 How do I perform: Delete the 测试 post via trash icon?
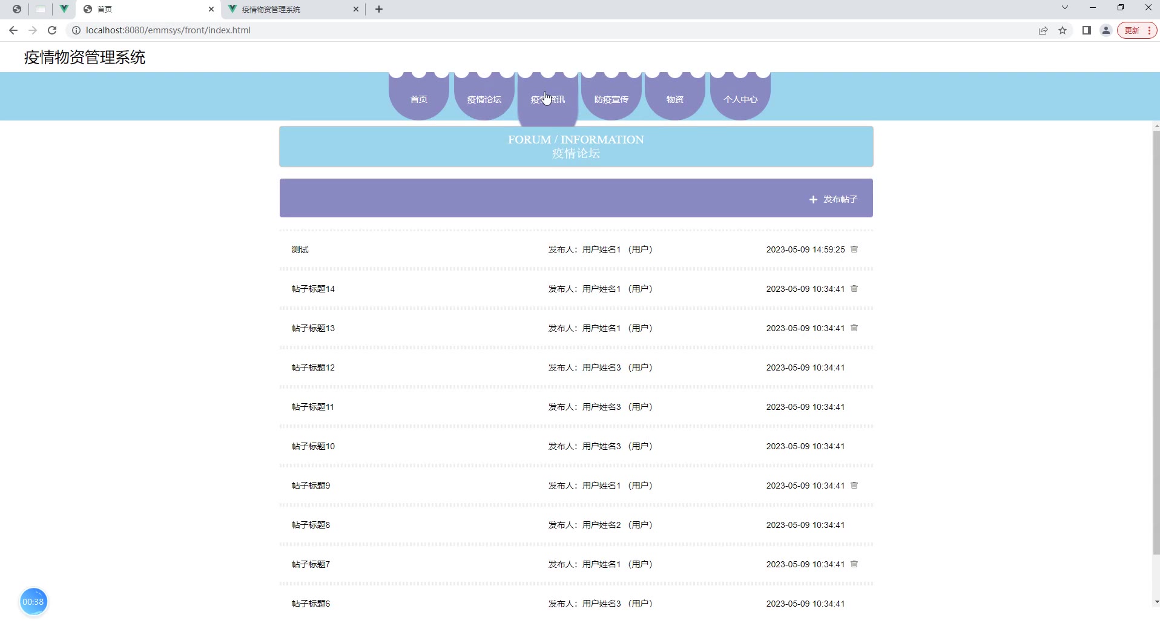[x=854, y=249]
